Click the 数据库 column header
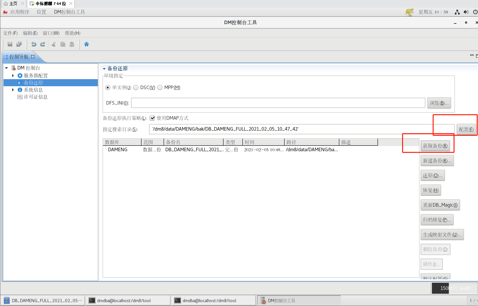The height and width of the screenshot is (306, 478). tap(122, 142)
